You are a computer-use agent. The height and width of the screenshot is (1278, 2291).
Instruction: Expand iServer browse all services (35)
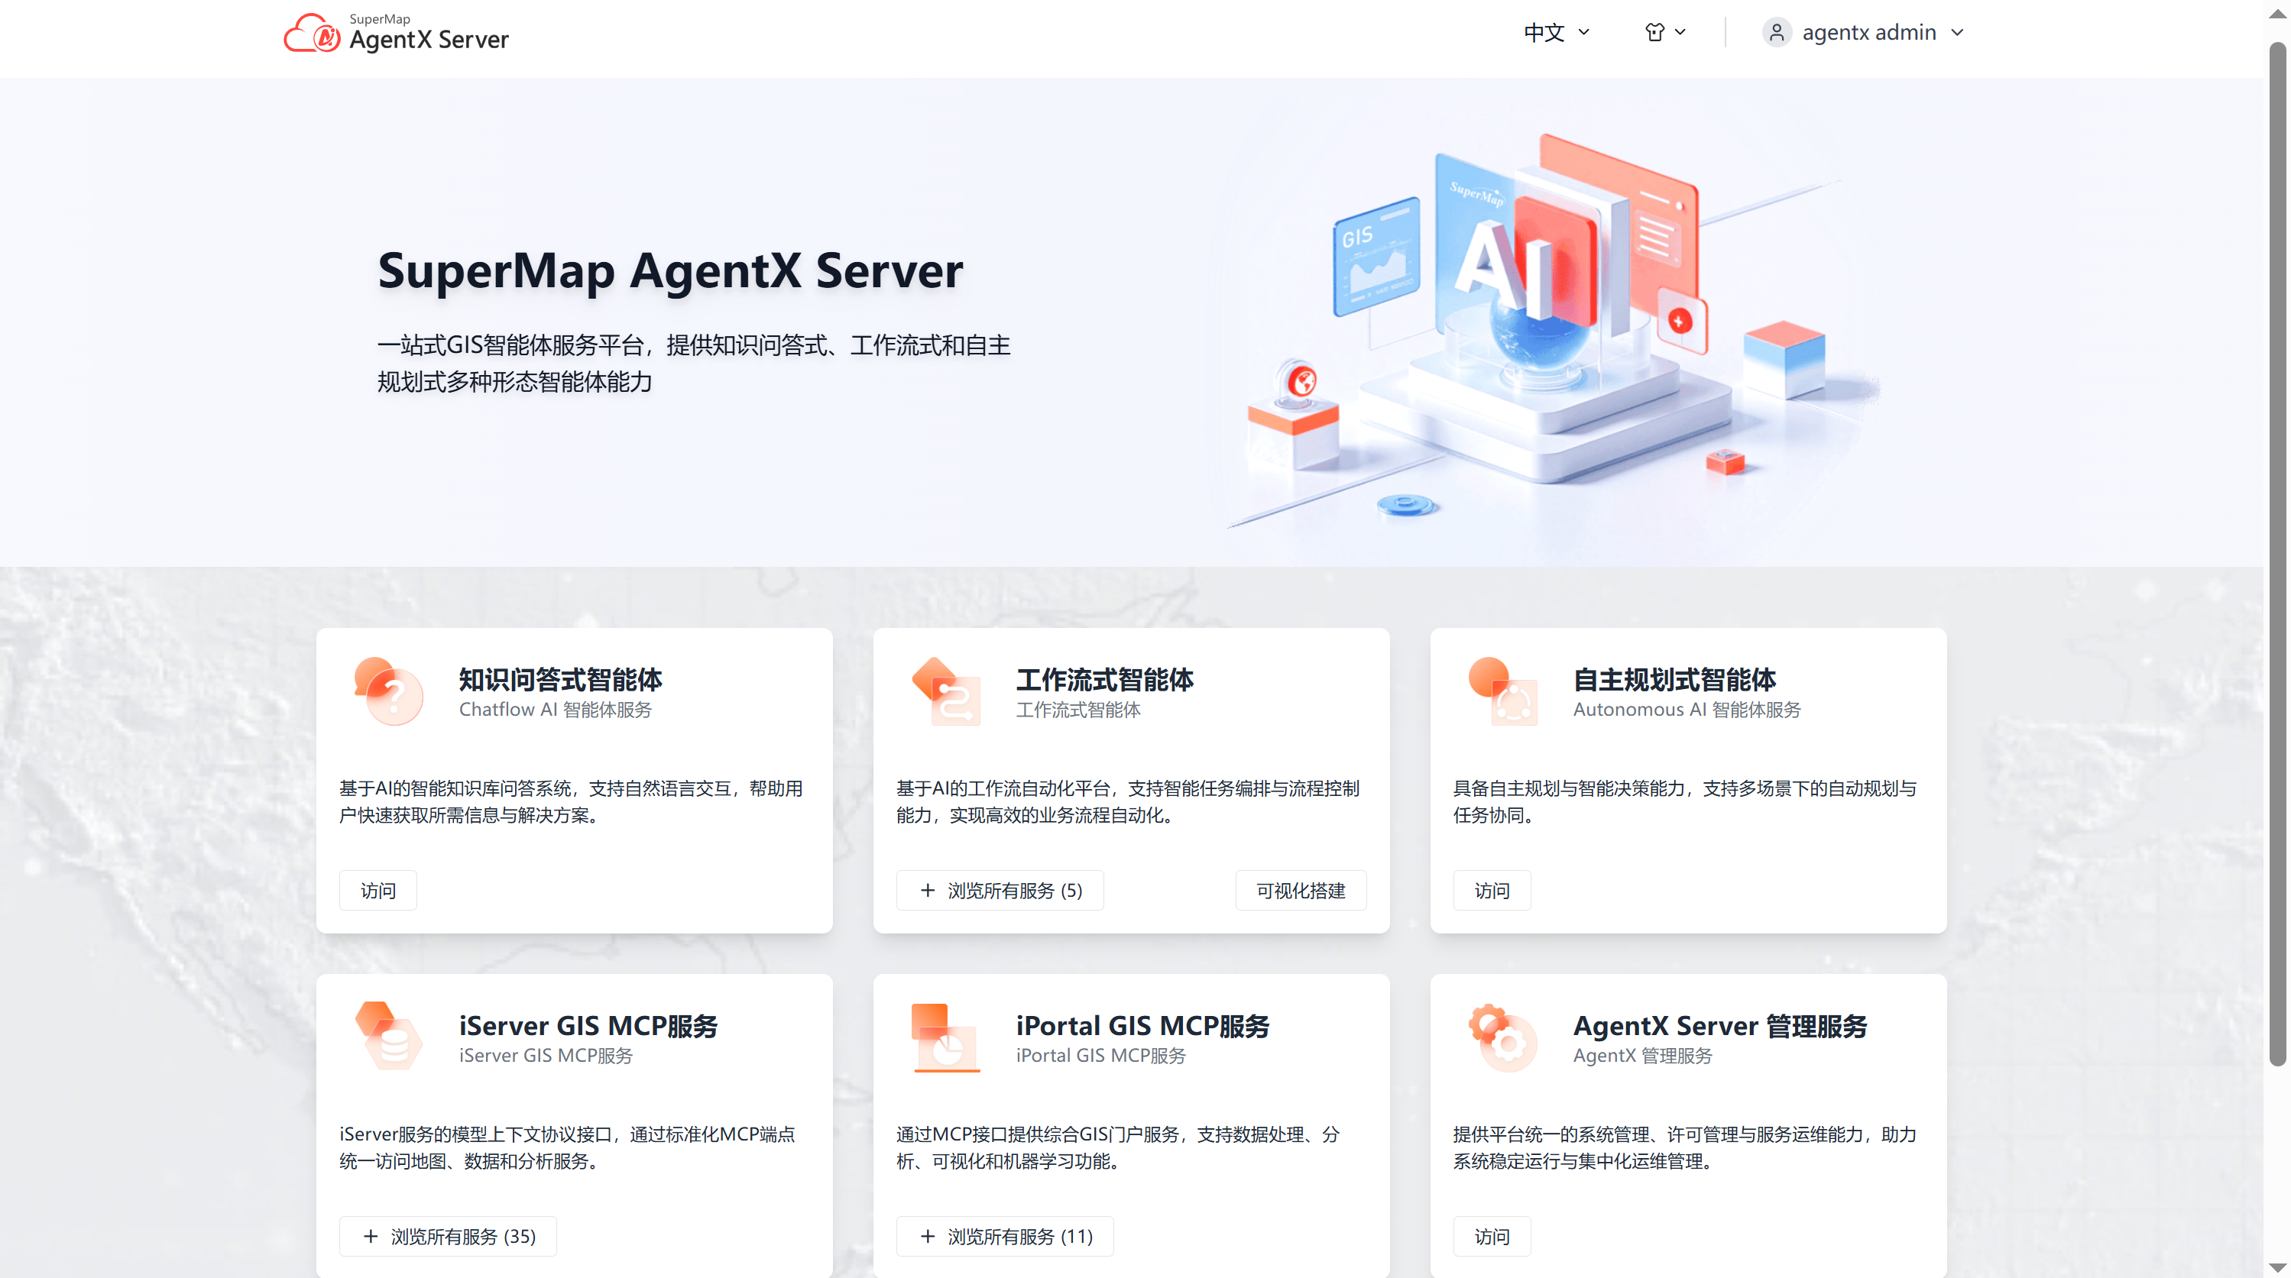coord(449,1236)
